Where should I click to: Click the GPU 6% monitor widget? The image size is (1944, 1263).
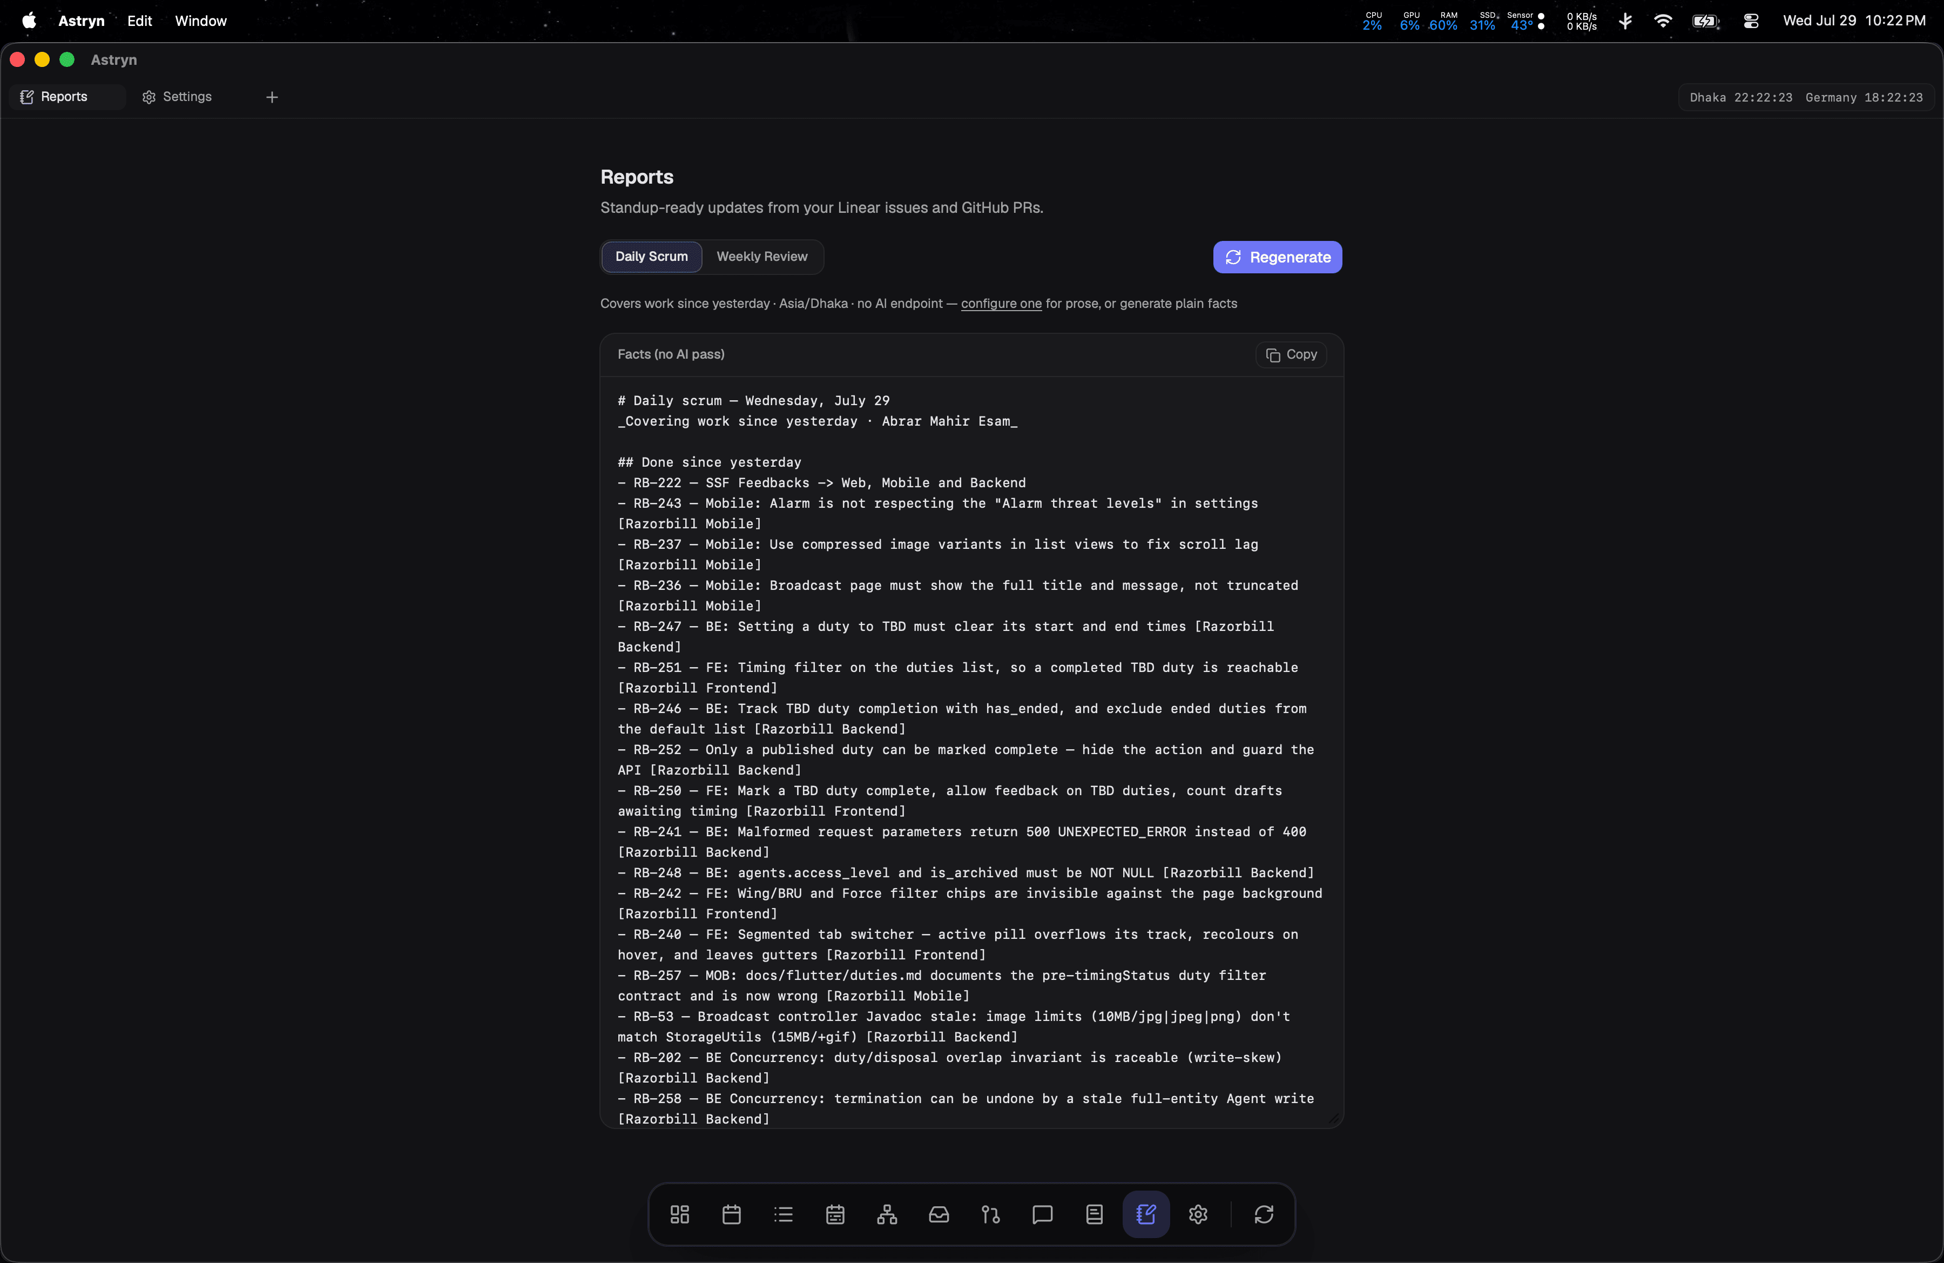(x=1410, y=21)
